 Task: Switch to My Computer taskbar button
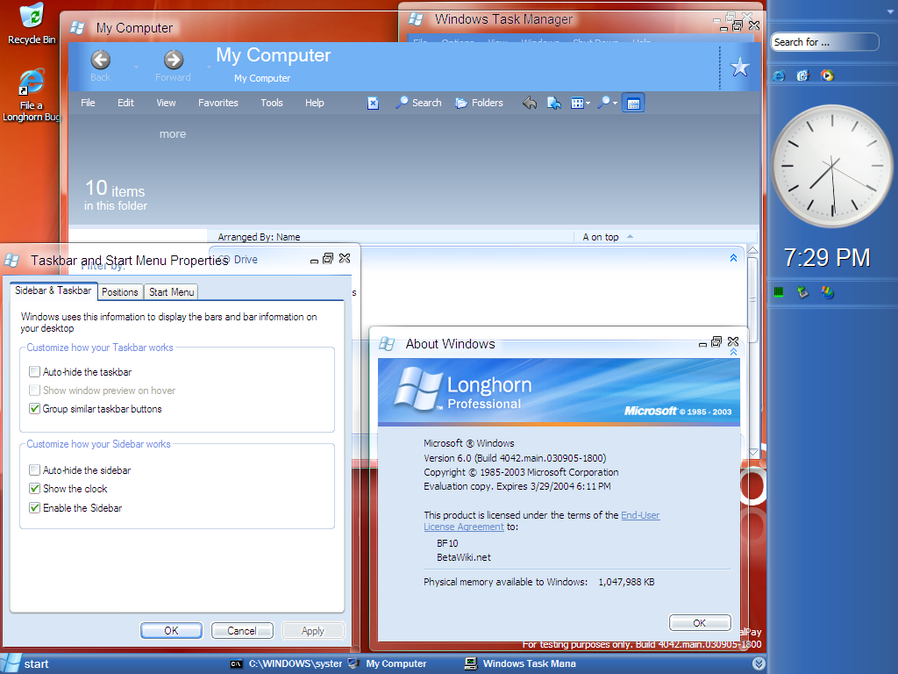(x=388, y=663)
